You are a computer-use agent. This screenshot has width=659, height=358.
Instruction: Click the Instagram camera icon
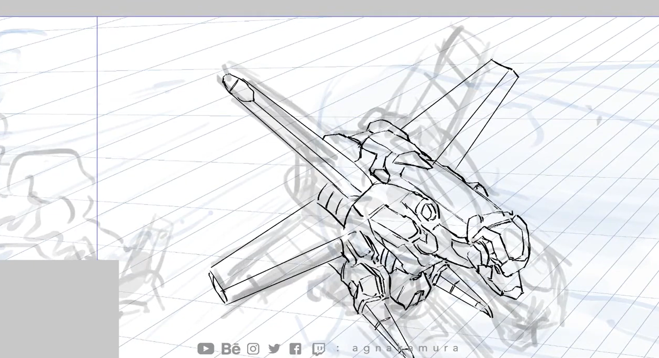point(253,349)
